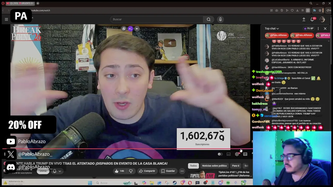This screenshot has height=187, width=333.
Task: Open the 7TV extension icon
Action: tap(314, 10)
